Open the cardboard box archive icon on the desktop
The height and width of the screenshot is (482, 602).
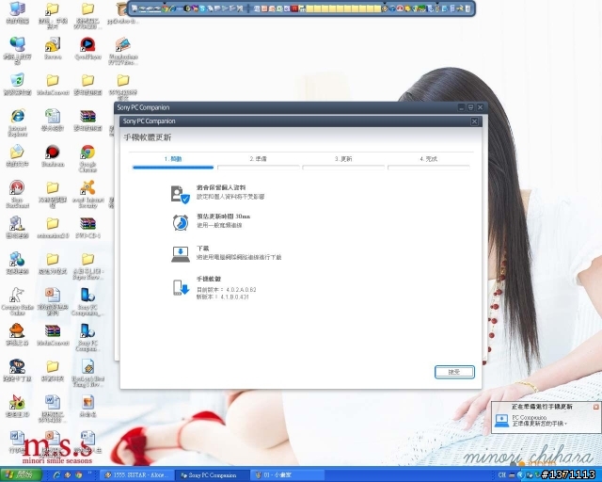(122, 13)
